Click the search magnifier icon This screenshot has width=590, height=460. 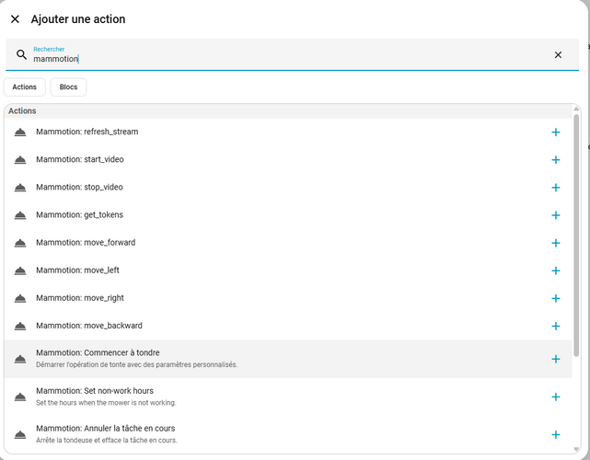[21, 54]
